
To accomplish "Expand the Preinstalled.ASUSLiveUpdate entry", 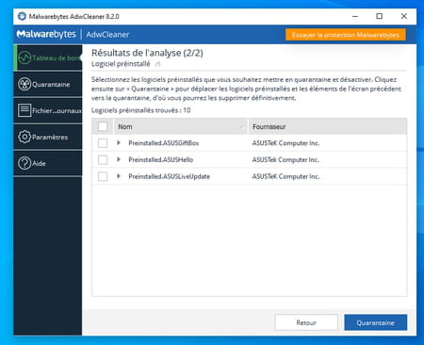I will [119, 176].
